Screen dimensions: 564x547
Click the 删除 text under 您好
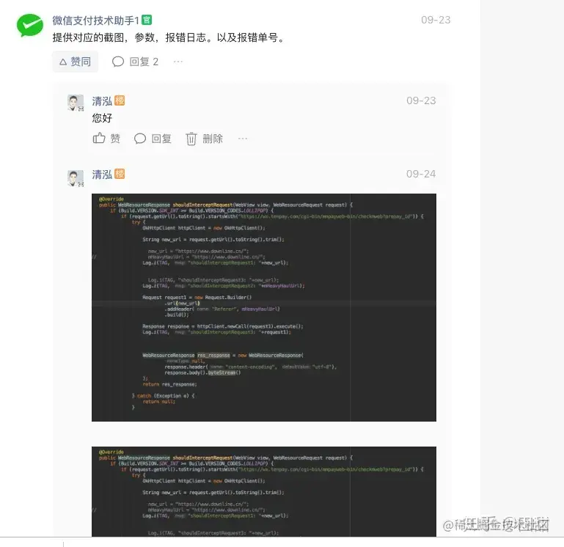click(x=213, y=139)
